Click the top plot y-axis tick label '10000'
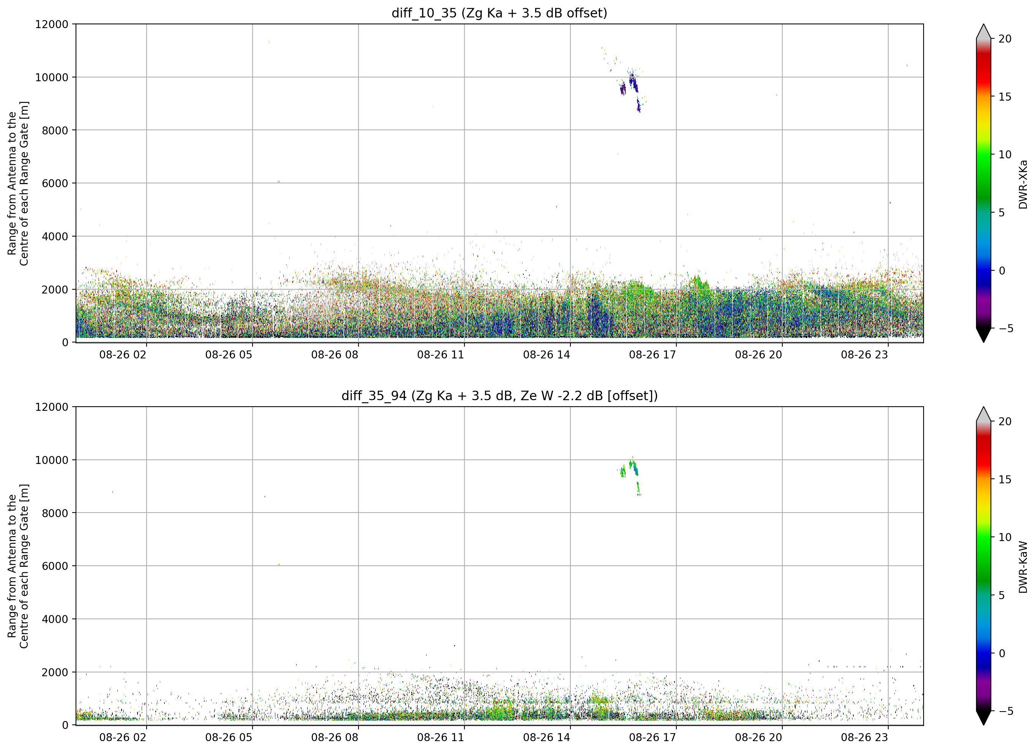 [x=52, y=77]
